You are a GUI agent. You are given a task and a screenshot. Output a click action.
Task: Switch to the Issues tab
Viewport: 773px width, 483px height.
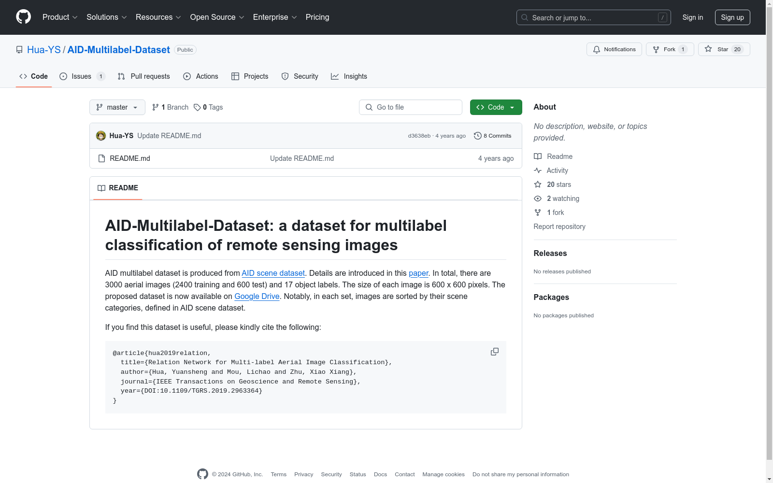coord(81,76)
